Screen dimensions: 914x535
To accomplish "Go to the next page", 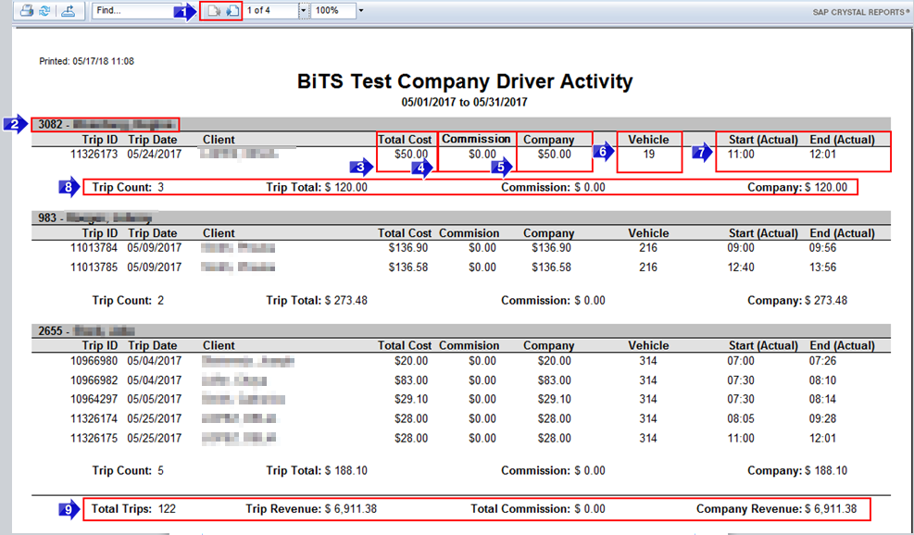I will click(232, 11).
